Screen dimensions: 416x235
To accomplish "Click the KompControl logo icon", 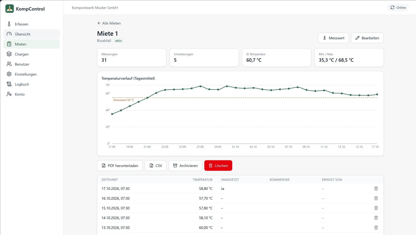I will 9,9.
